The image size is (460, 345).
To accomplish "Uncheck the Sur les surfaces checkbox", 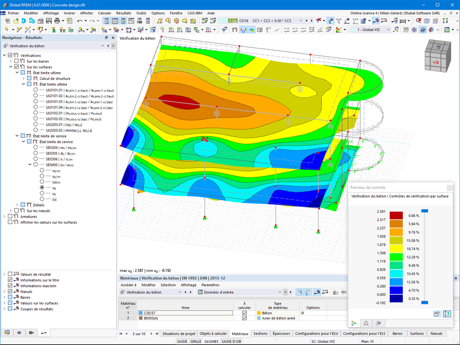I will coord(16,67).
